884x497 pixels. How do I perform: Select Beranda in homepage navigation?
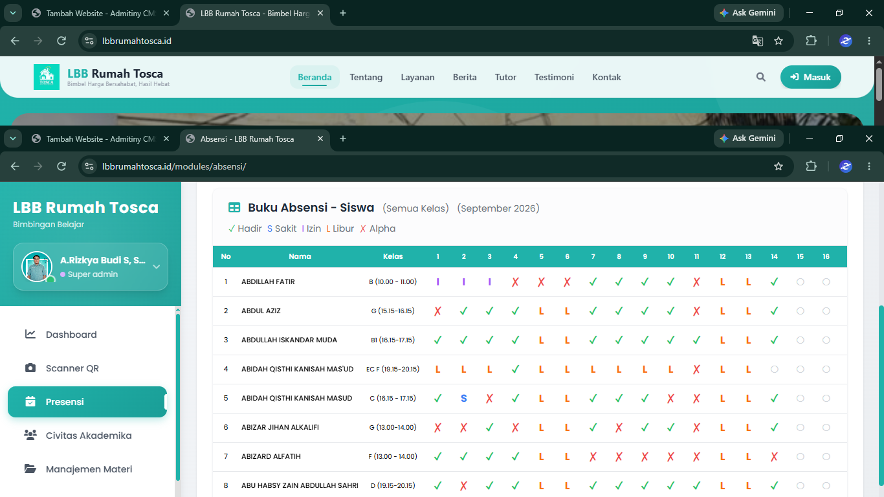click(315, 77)
